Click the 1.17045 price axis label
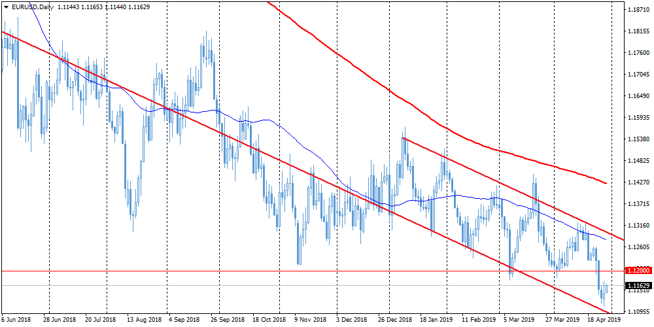The image size is (654, 327). point(638,75)
